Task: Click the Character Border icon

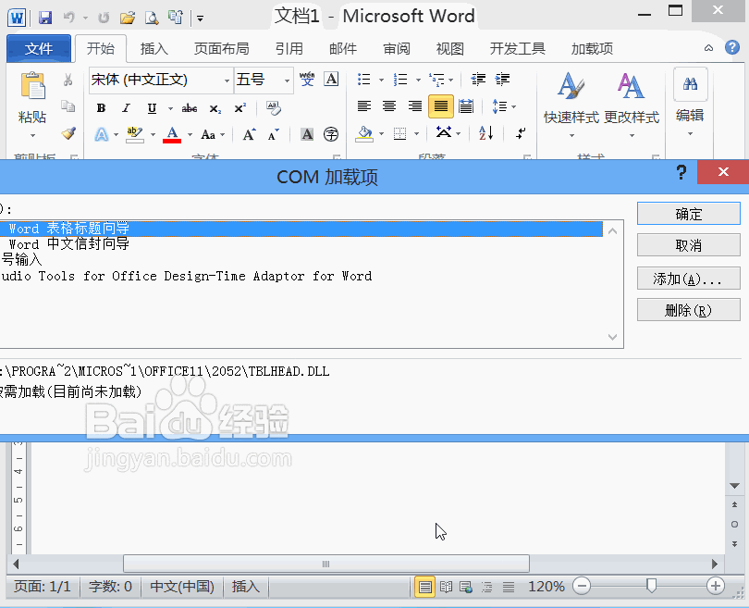Action: coord(331,79)
